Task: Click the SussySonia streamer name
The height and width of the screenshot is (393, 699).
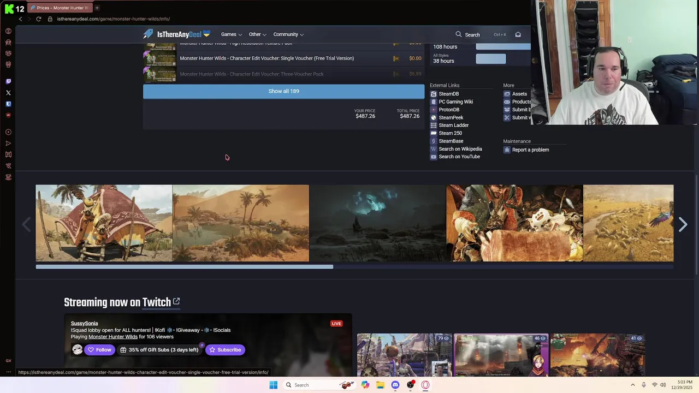Action: pos(84,324)
